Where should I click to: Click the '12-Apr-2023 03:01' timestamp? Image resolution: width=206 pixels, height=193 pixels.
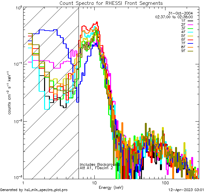click(x=186, y=190)
